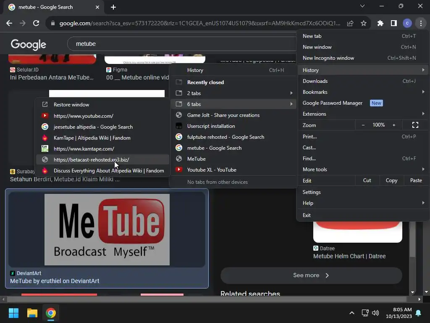
Task: Decrease zoom with the minus button
Action: pyautogui.click(x=363, y=125)
